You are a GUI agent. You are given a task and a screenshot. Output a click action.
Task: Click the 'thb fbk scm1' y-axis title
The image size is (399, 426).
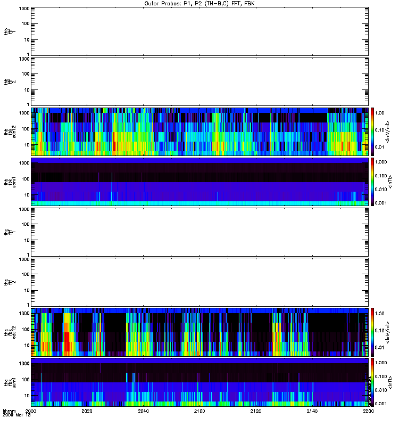[x=10, y=182]
